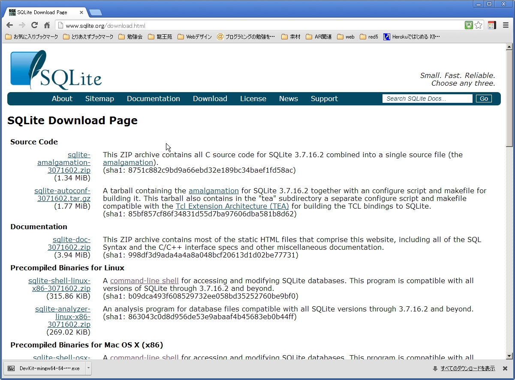Open the News nav item
The width and height of the screenshot is (515, 380).
(289, 99)
